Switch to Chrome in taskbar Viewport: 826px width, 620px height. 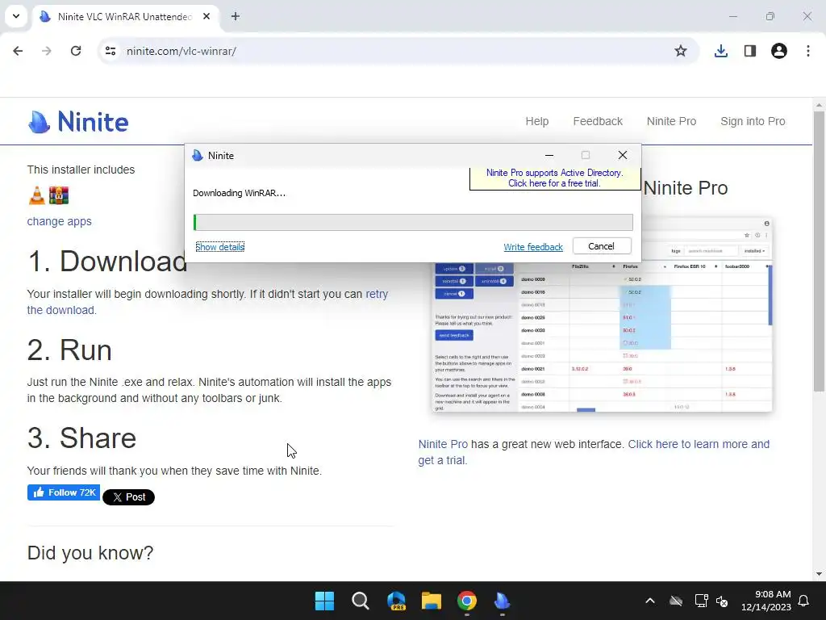click(x=467, y=601)
